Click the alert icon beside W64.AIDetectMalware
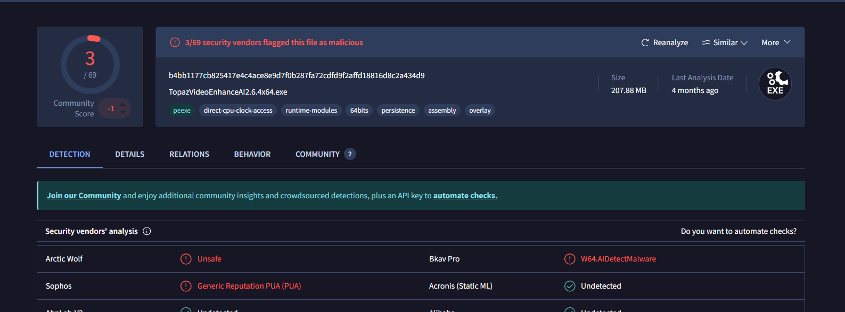 570,259
